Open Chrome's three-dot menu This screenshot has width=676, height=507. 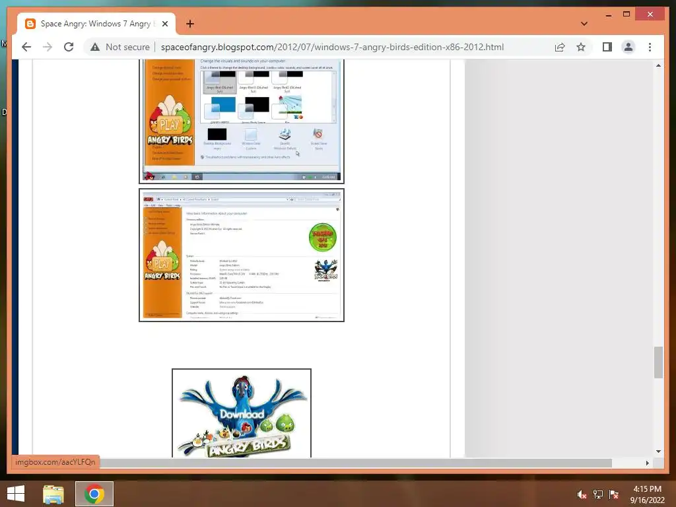(x=650, y=47)
